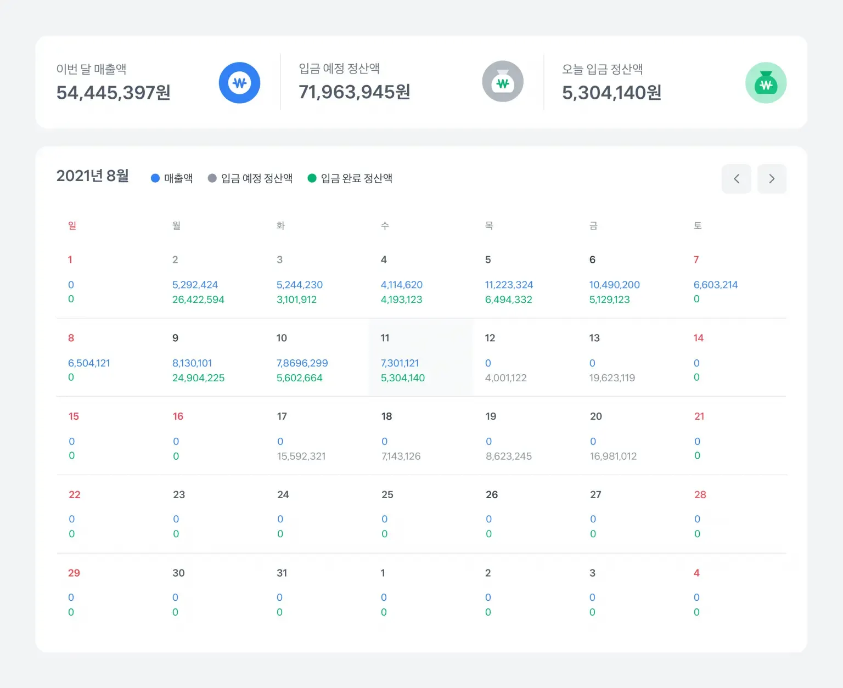Screen dimensions: 843x688
Task: Select the 2021년 8월 month title
Action: (93, 176)
